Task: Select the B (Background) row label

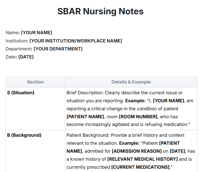Action: 24,135
